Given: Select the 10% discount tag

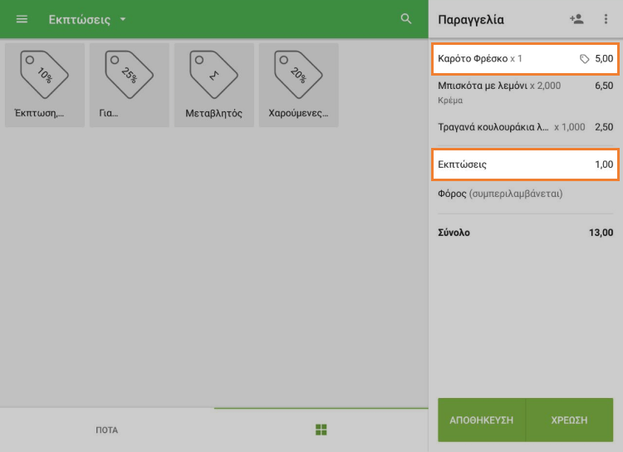Looking at the screenshot, I should 45,85.
